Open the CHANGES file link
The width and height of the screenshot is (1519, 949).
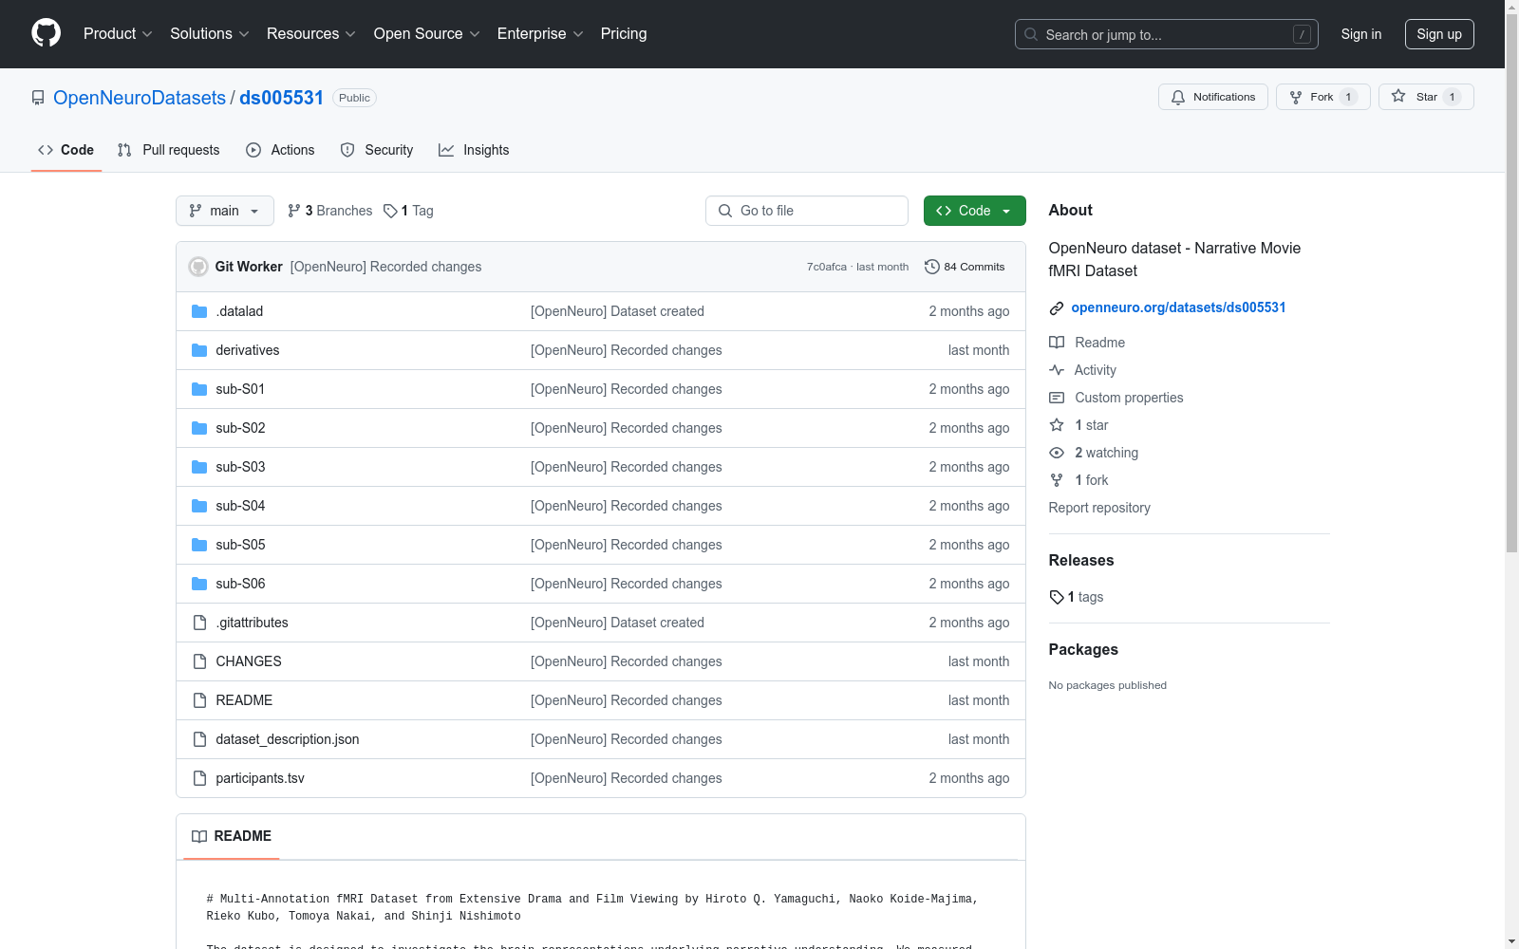tap(249, 661)
